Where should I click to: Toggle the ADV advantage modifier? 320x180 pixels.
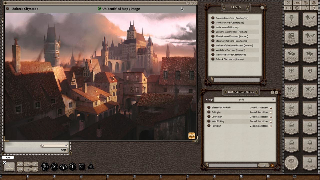(20, 164)
